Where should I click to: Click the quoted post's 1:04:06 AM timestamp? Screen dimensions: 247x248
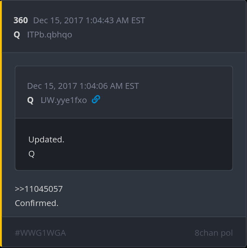83,86
